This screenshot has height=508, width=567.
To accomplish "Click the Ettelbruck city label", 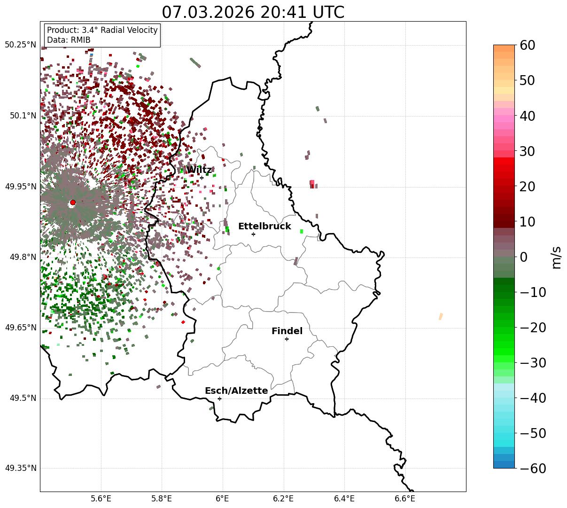I will (x=264, y=227).
